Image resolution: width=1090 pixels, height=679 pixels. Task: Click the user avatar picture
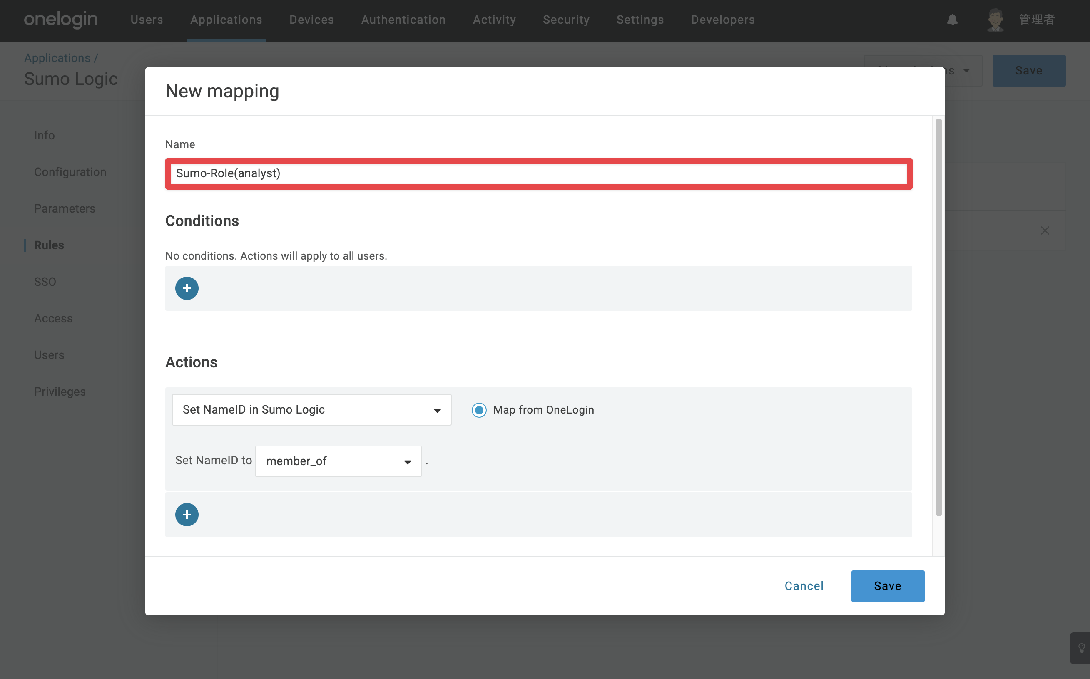[995, 20]
